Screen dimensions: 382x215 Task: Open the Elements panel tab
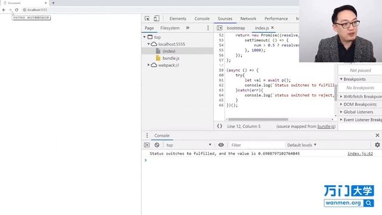pos(178,19)
